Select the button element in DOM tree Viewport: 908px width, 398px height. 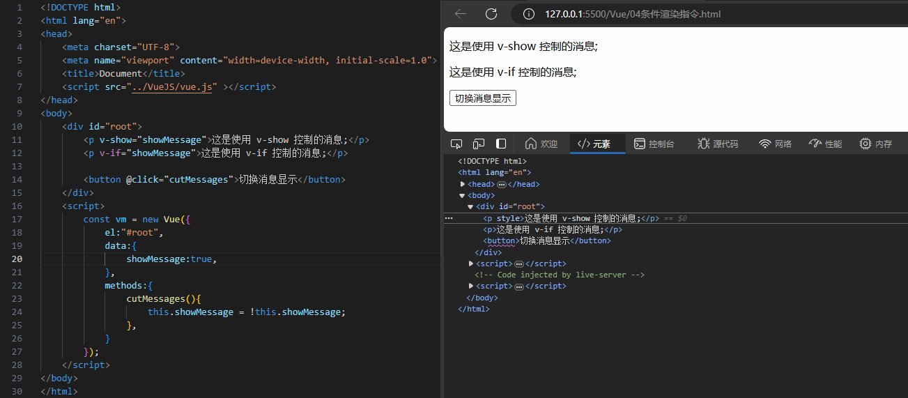tap(547, 240)
